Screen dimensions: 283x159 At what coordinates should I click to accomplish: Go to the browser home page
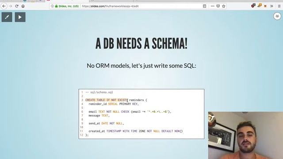point(23,6)
